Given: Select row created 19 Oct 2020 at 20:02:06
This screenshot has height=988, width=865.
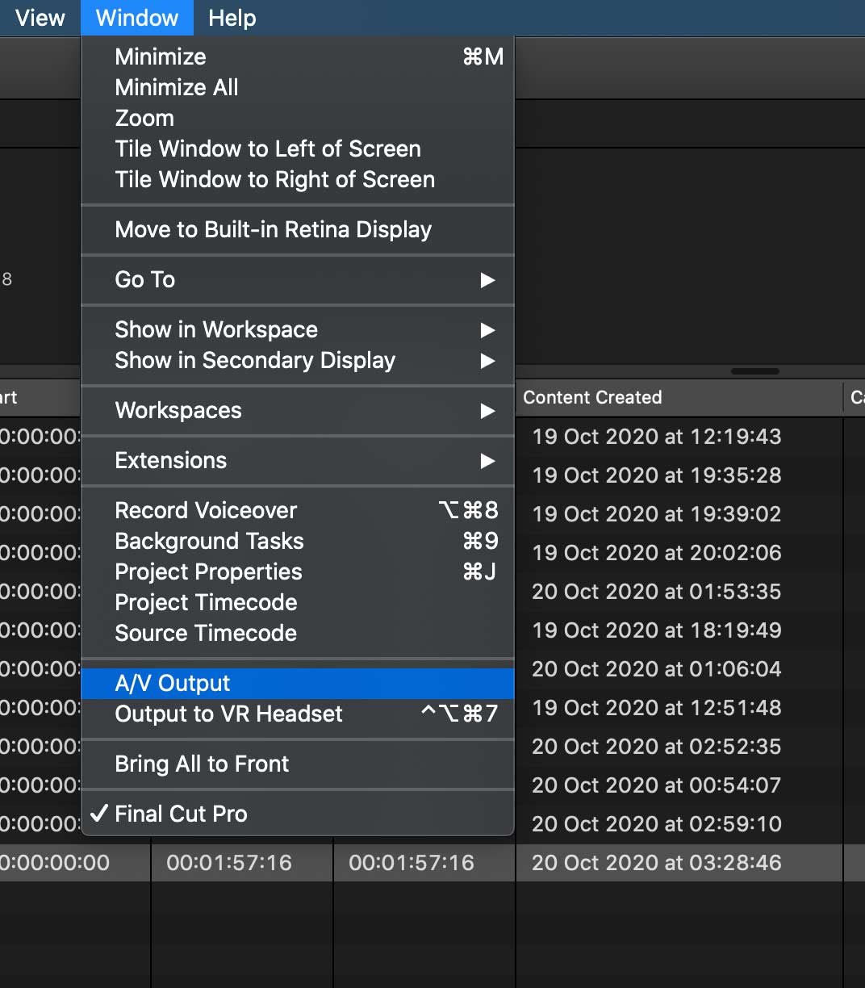Looking at the screenshot, I should pos(657,553).
